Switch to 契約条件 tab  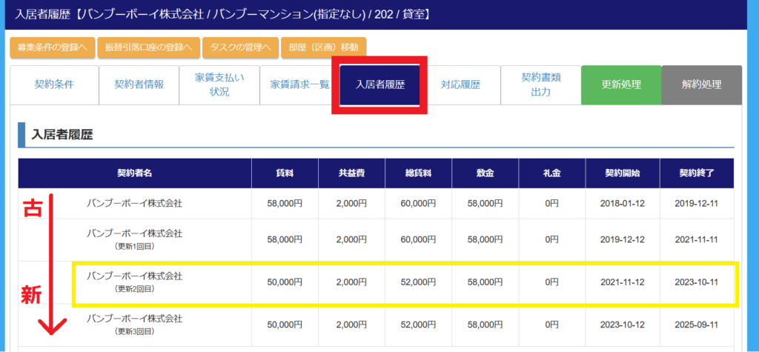pyautogui.click(x=54, y=84)
